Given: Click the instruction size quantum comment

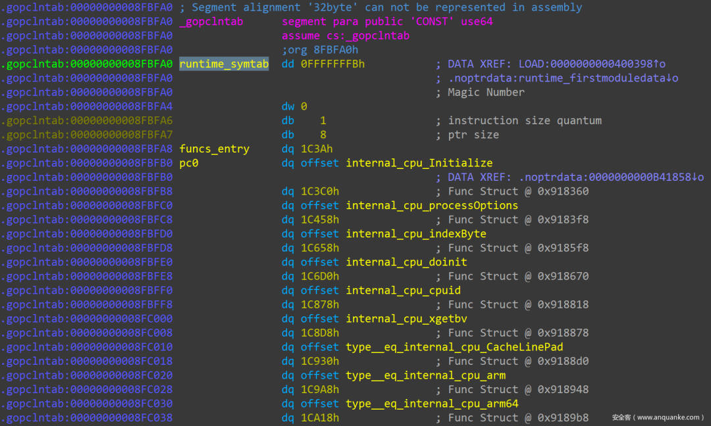Looking at the screenshot, I should pyautogui.click(x=525, y=120).
